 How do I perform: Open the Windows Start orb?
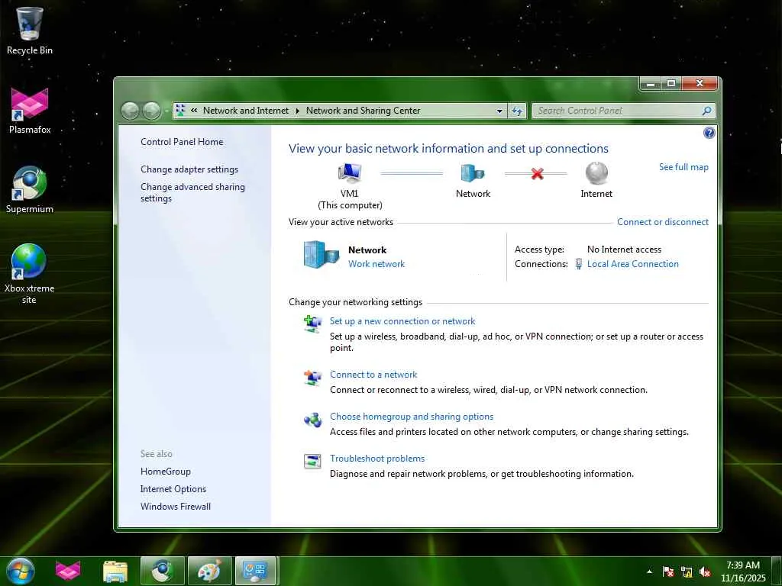coord(21,571)
